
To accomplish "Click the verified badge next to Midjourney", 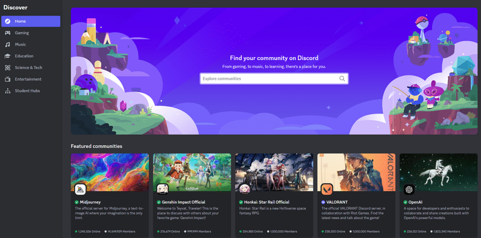I will 77,202.
